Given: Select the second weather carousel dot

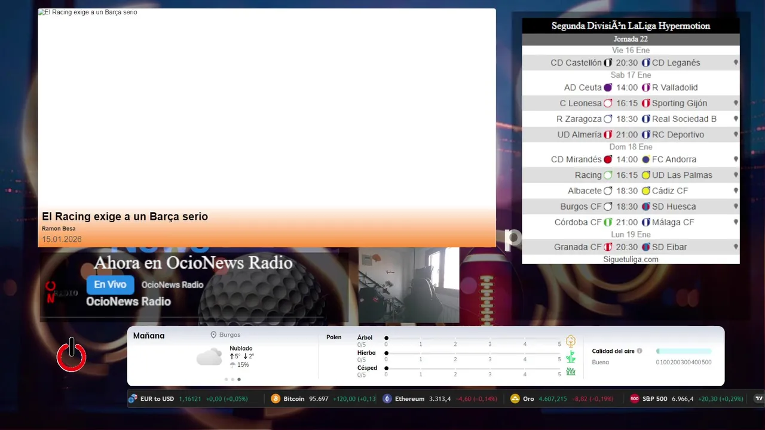Looking at the screenshot, I should 232,379.
